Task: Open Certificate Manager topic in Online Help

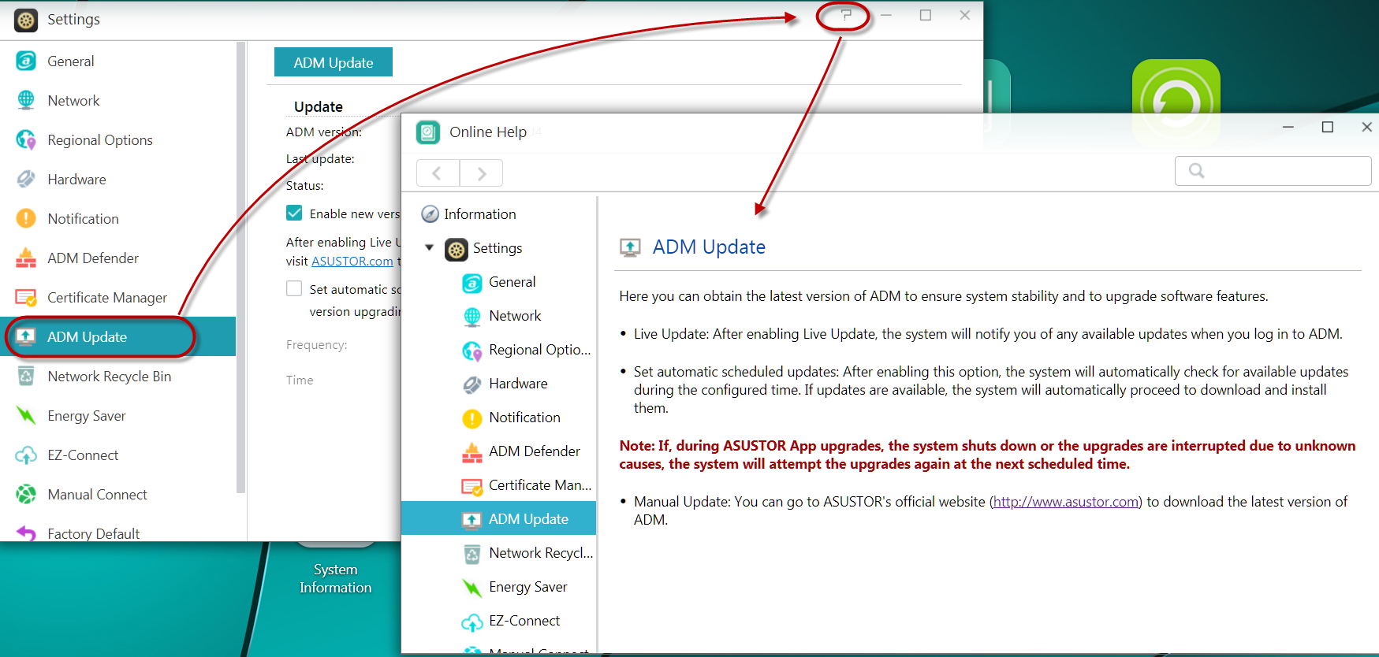Action: coord(498,485)
